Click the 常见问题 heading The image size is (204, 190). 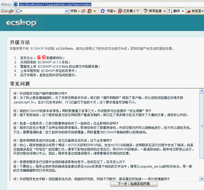(20, 84)
